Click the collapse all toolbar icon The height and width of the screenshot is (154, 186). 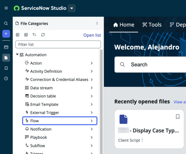pos(26,35)
